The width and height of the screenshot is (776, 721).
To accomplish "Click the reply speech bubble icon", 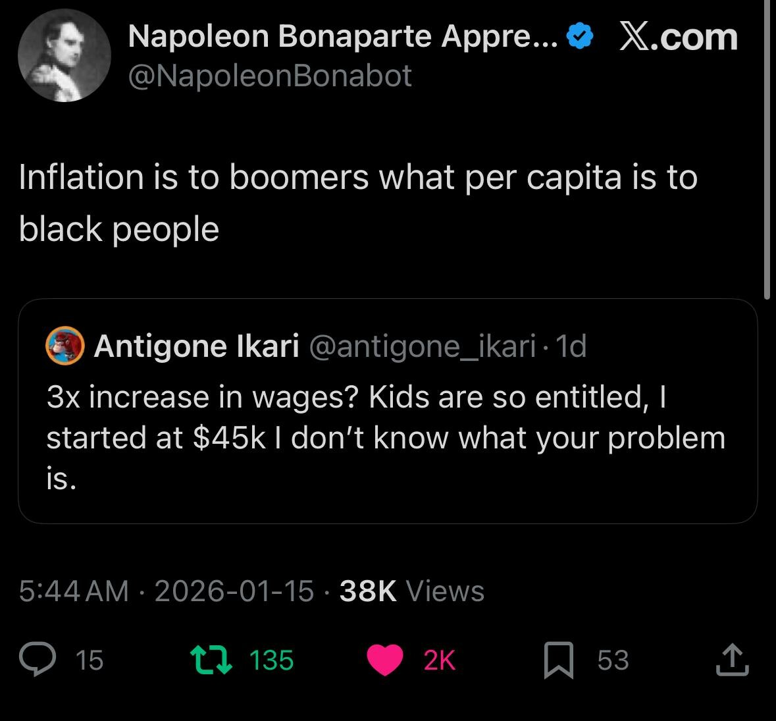I will pos(37,660).
